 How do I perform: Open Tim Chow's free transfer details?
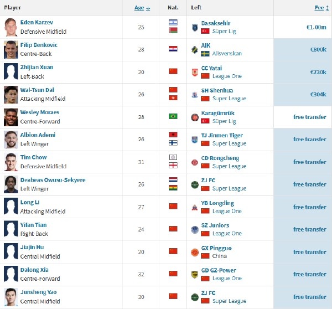point(309,162)
